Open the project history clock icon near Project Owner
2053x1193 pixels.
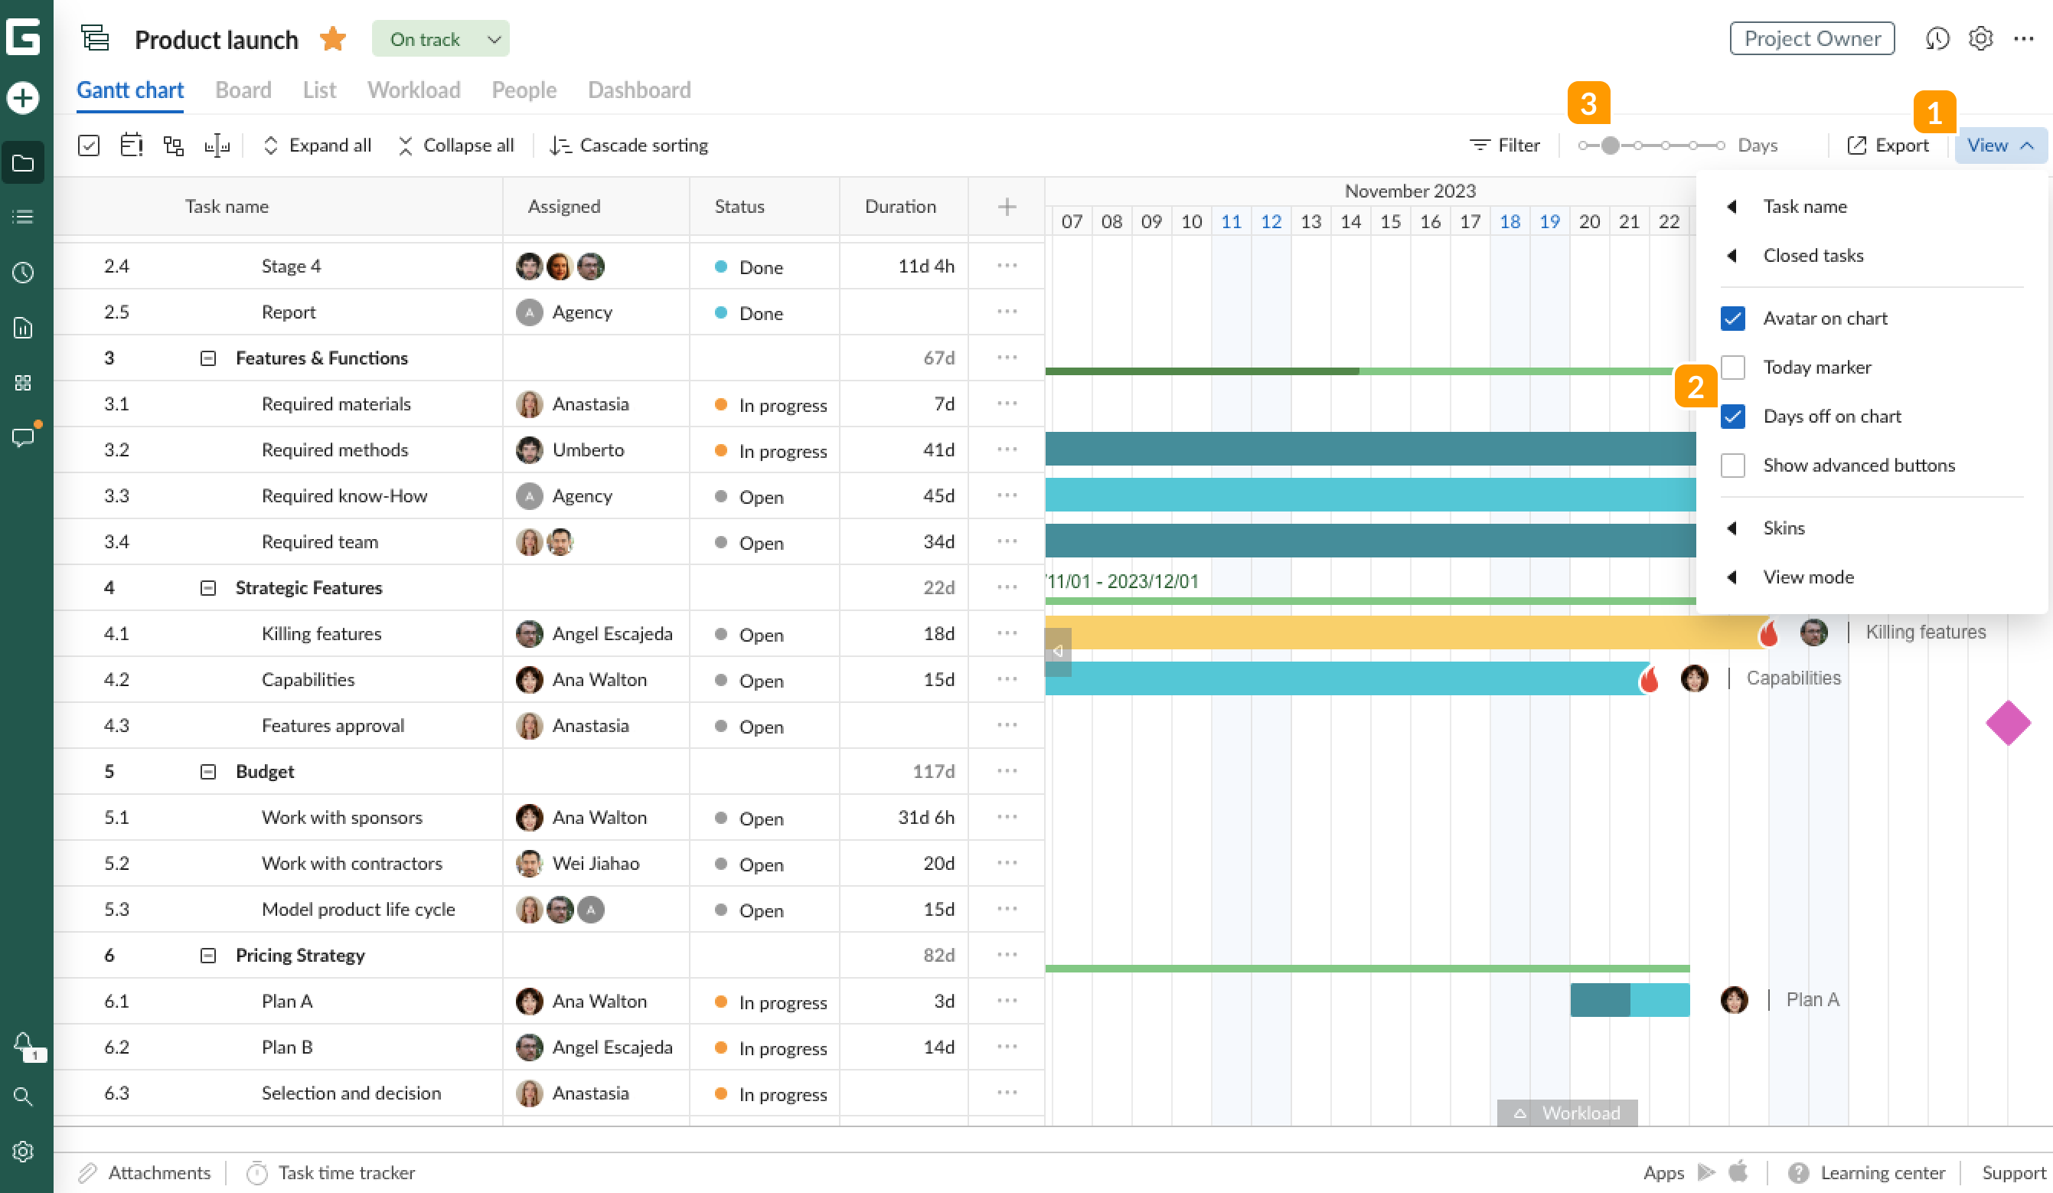tap(1938, 38)
